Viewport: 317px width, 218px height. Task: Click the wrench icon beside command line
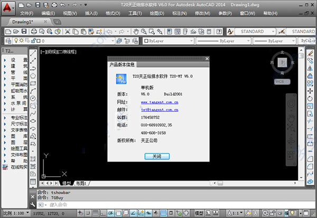click(x=33, y=205)
